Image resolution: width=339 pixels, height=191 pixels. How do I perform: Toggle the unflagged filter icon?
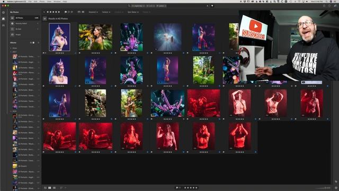(x=69, y=12)
